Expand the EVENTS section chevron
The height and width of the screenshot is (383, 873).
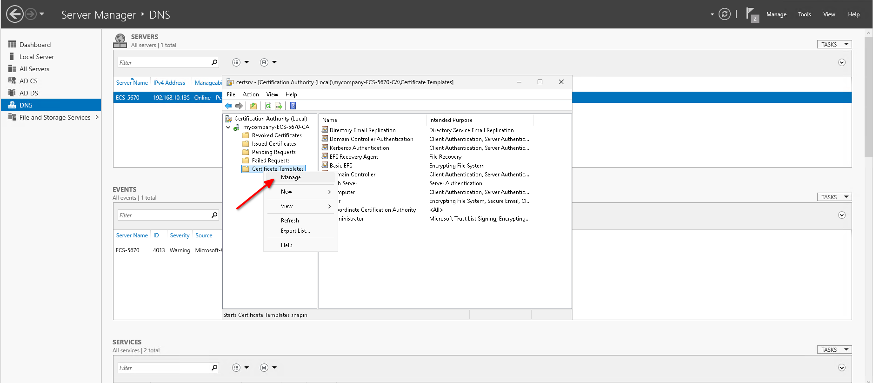[841, 215]
